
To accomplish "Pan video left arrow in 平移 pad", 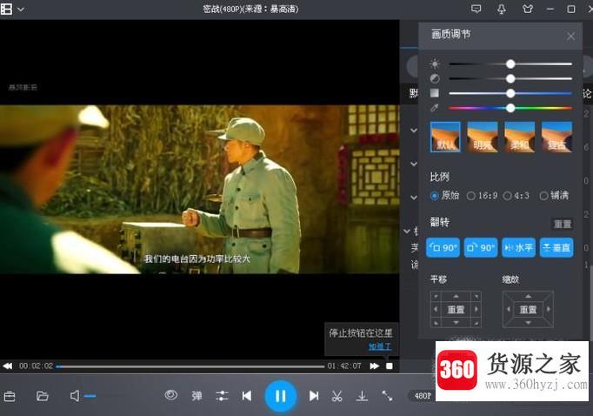I will coord(436,309).
